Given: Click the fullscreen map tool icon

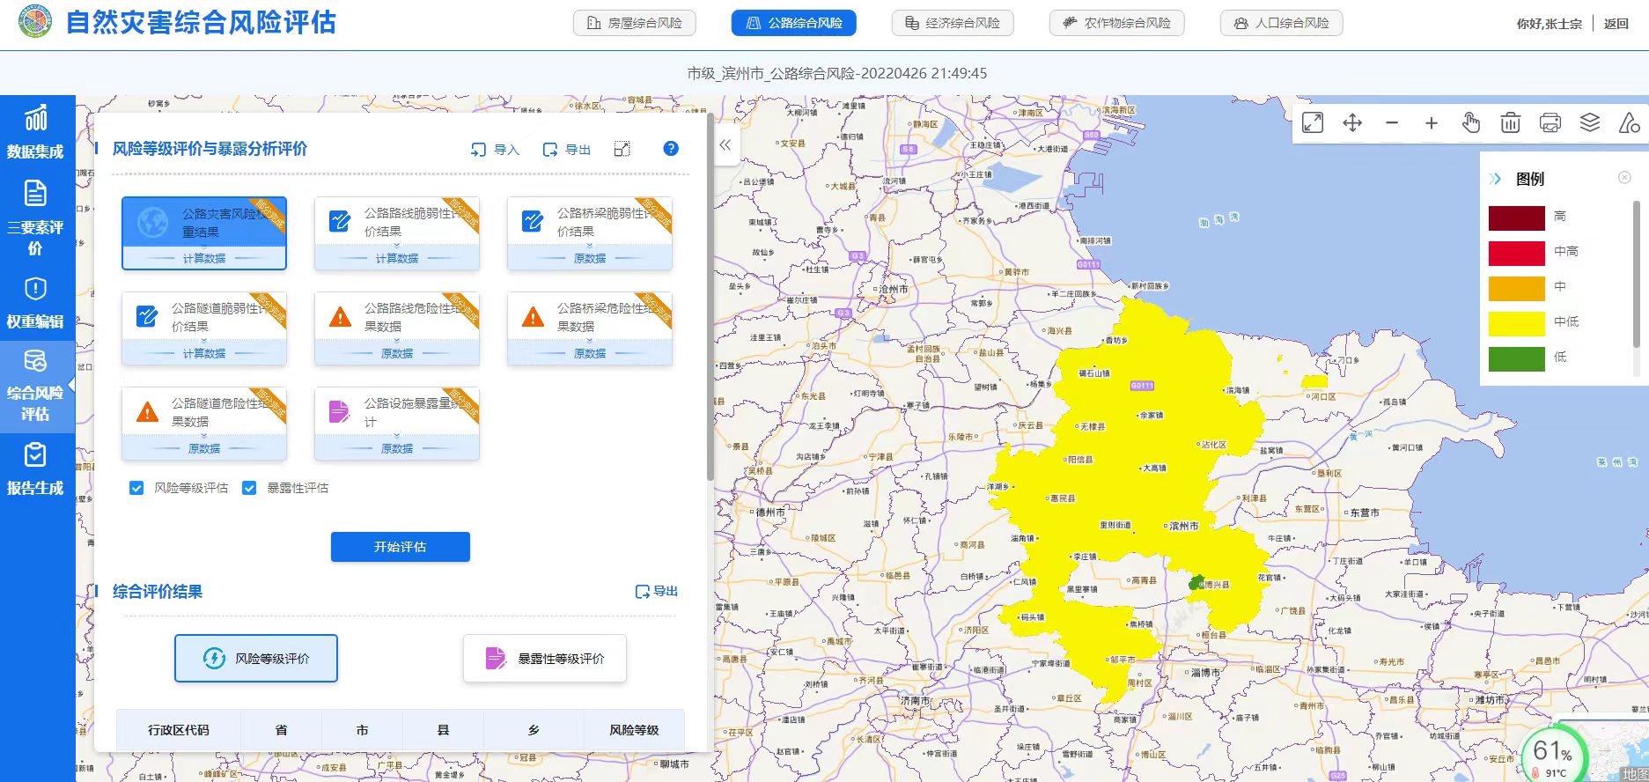Looking at the screenshot, I should pos(1313,123).
